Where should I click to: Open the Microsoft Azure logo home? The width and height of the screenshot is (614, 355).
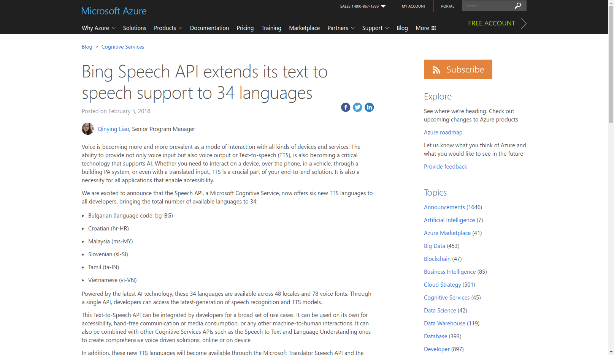coord(114,11)
